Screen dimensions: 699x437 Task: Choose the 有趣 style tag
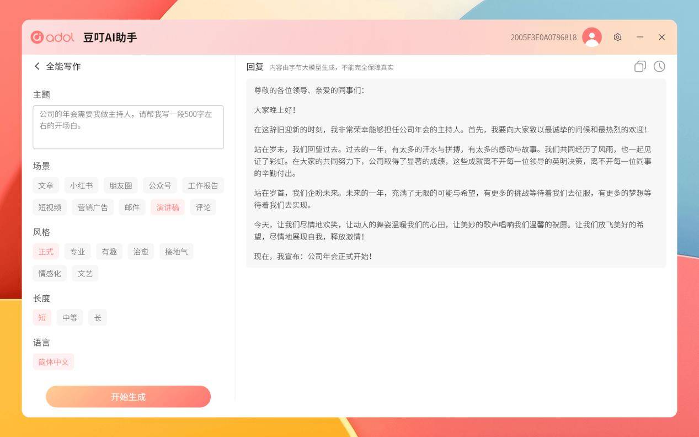(x=109, y=252)
